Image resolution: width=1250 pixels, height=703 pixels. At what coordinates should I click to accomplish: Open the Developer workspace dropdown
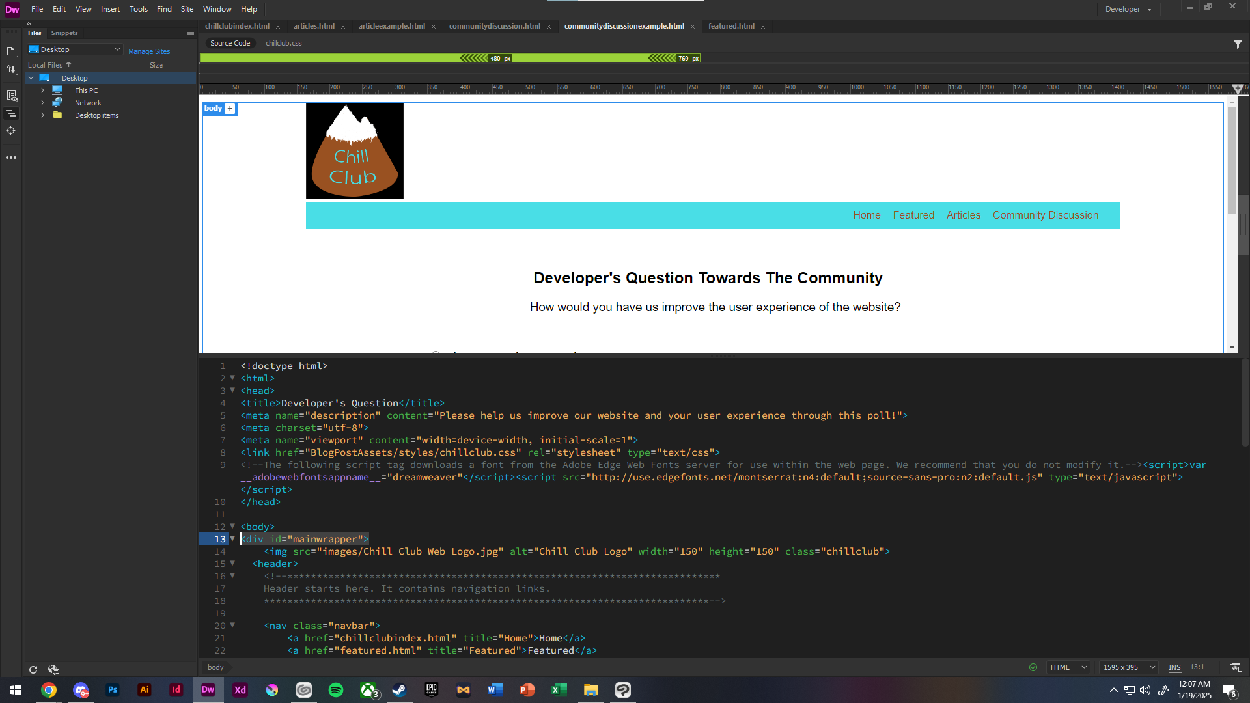1128,9
